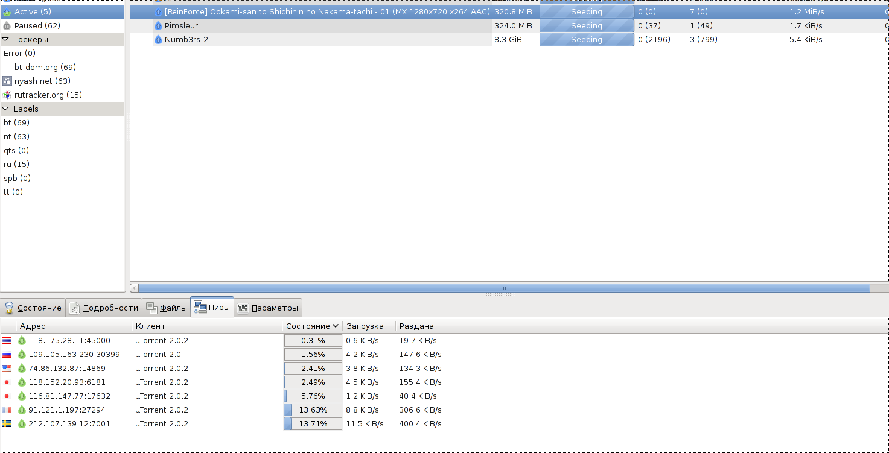Open the Подробности tab

pos(104,308)
